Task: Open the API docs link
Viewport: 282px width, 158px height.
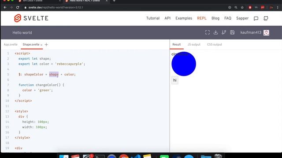Action: tap(167, 18)
